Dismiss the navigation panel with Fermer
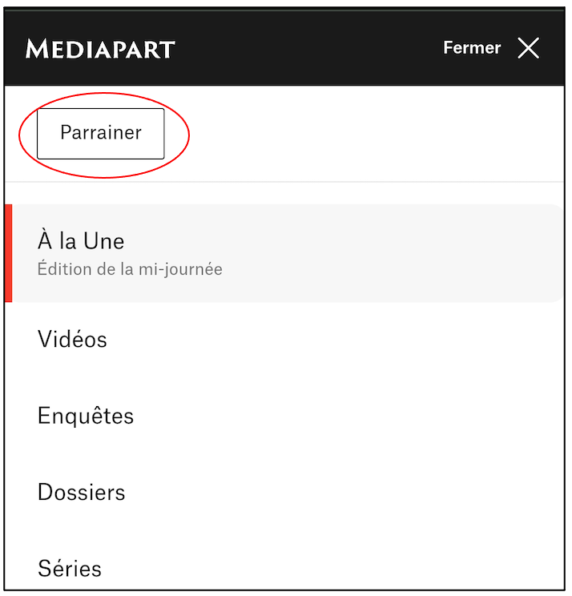This screenshot has height=596, width=572. 472,48
